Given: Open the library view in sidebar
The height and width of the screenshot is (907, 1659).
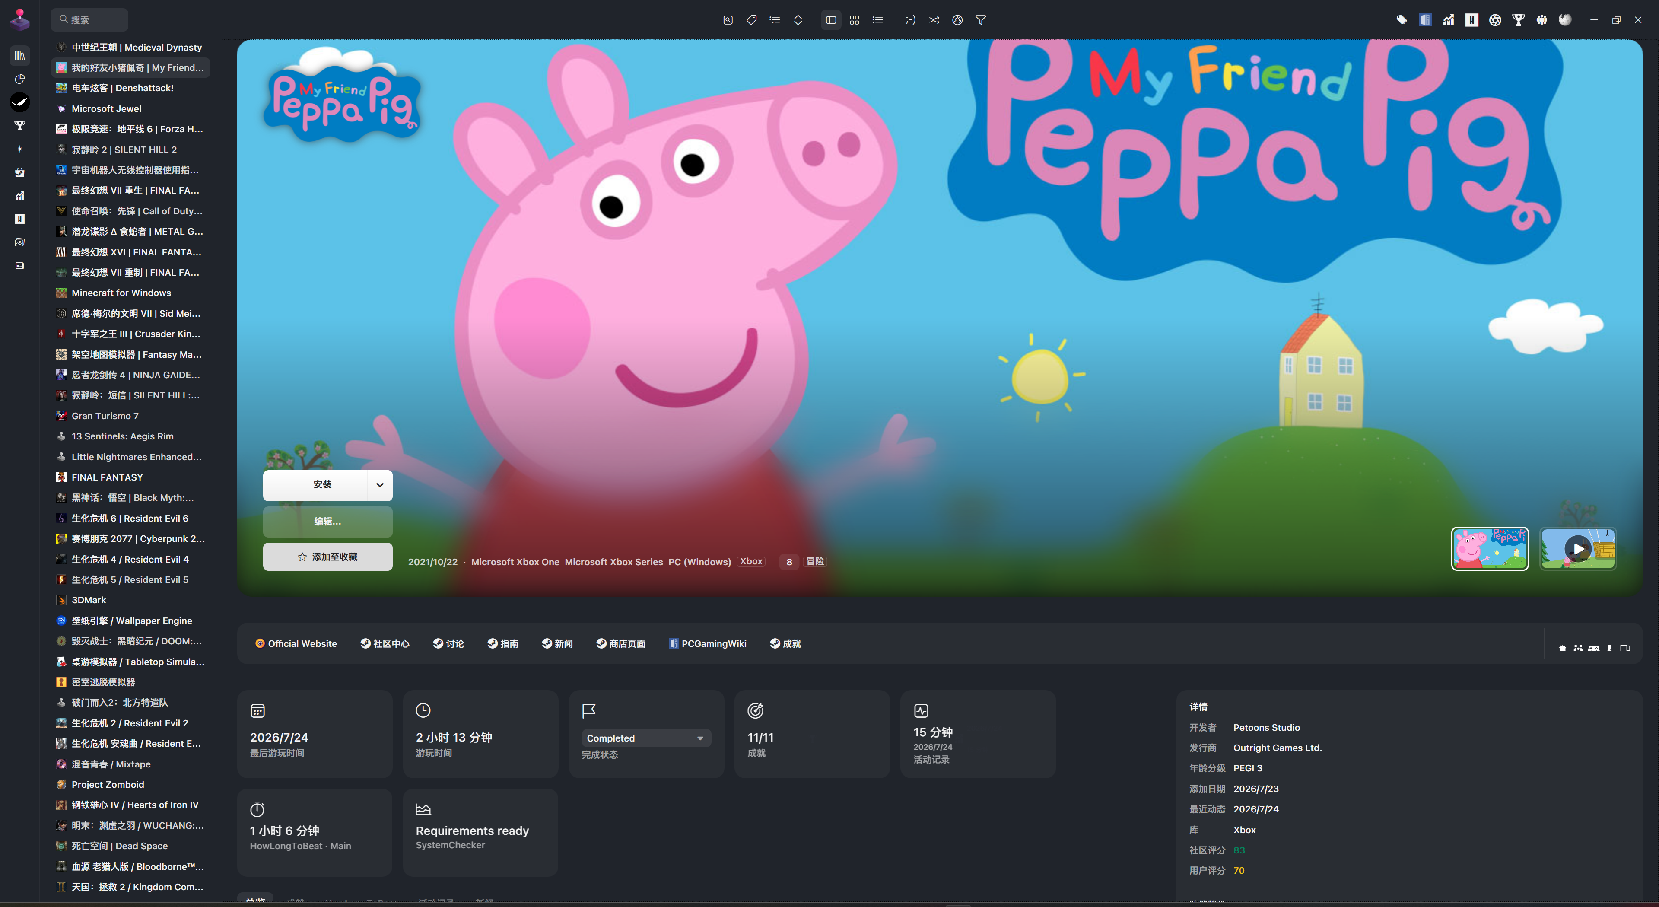Looking at the screenshot, I should click(20, 55).
